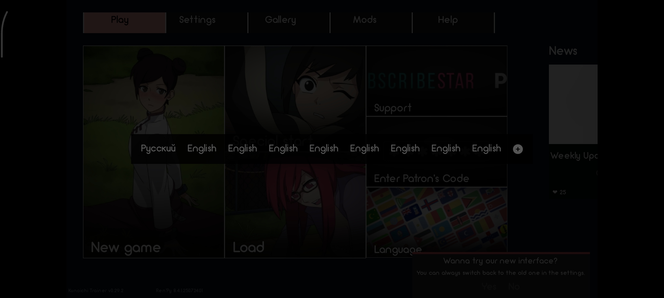Choose the English option right after Русский

coord(202,149)
